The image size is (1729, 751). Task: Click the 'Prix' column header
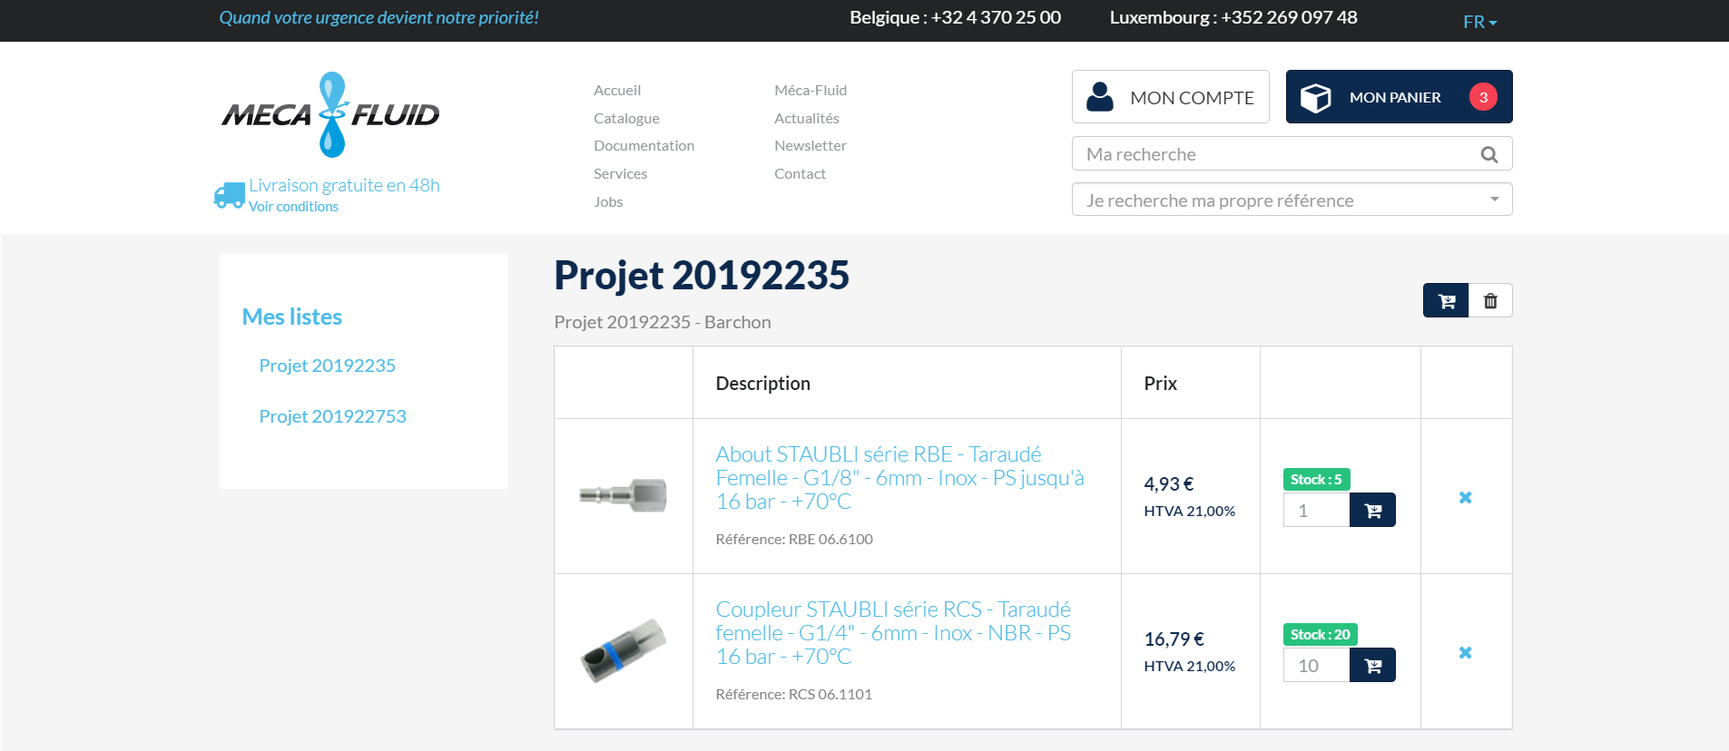tap(1160, 383)
